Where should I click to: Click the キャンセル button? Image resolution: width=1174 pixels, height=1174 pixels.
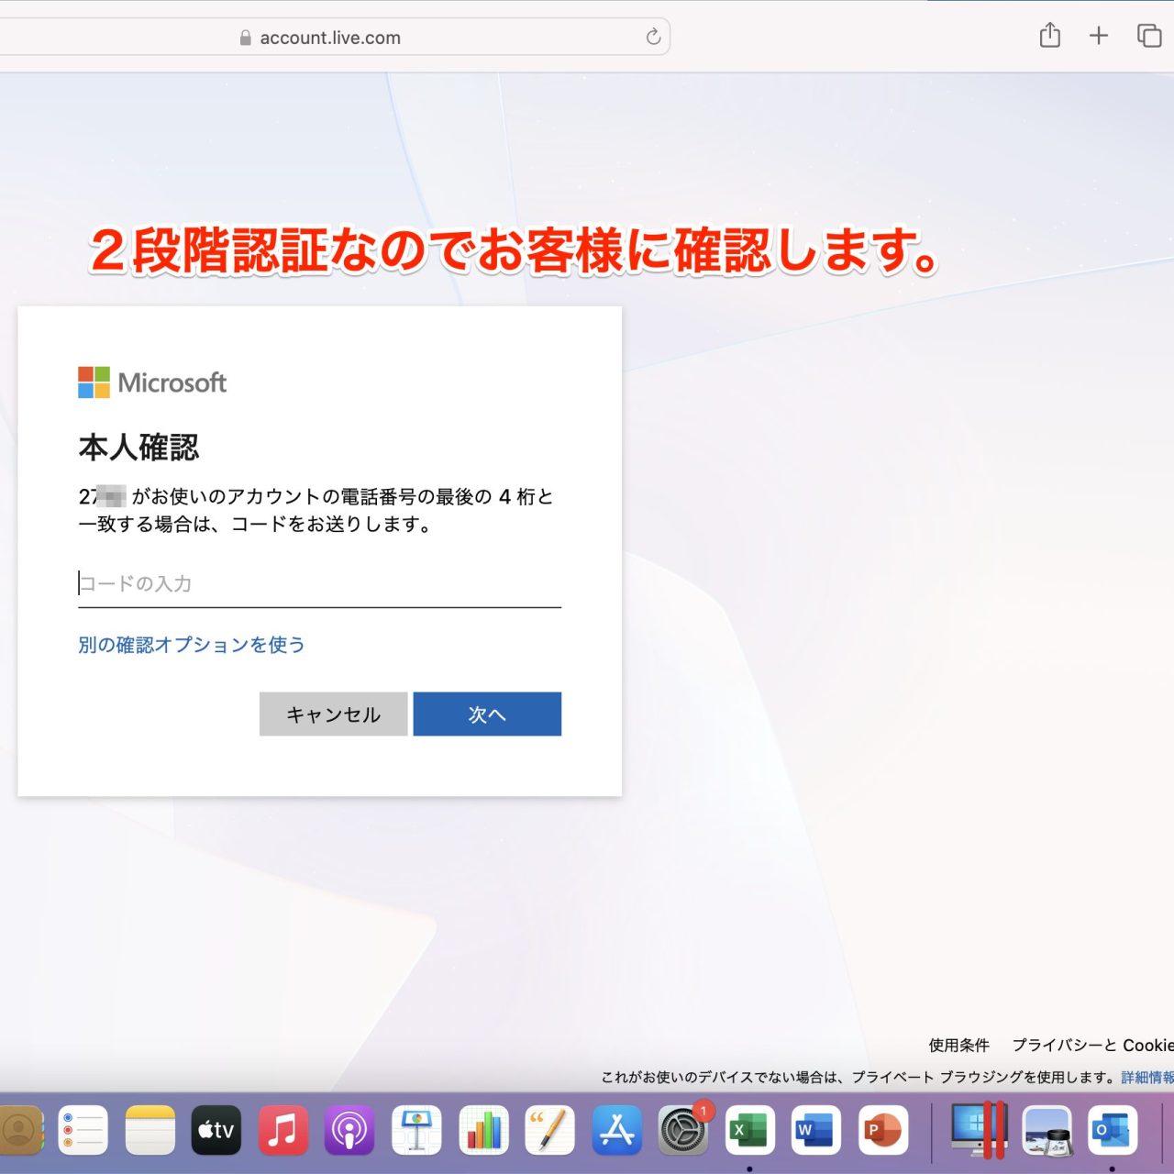point(333,714)
